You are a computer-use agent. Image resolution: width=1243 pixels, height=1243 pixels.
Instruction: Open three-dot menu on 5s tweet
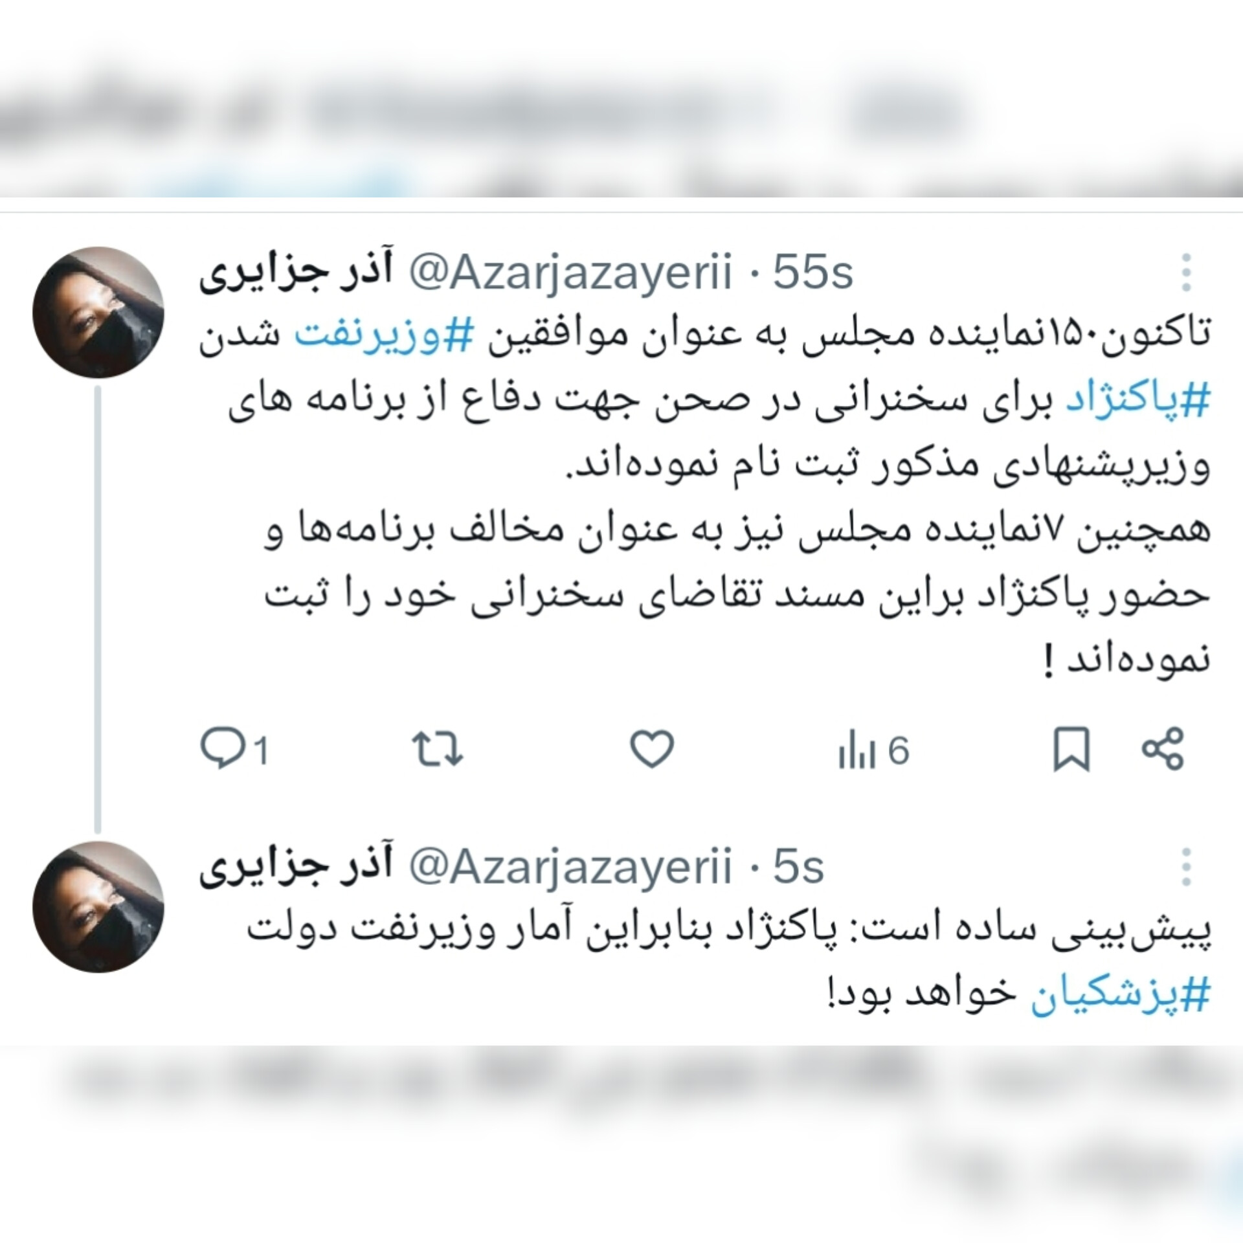coord(1186,867)
